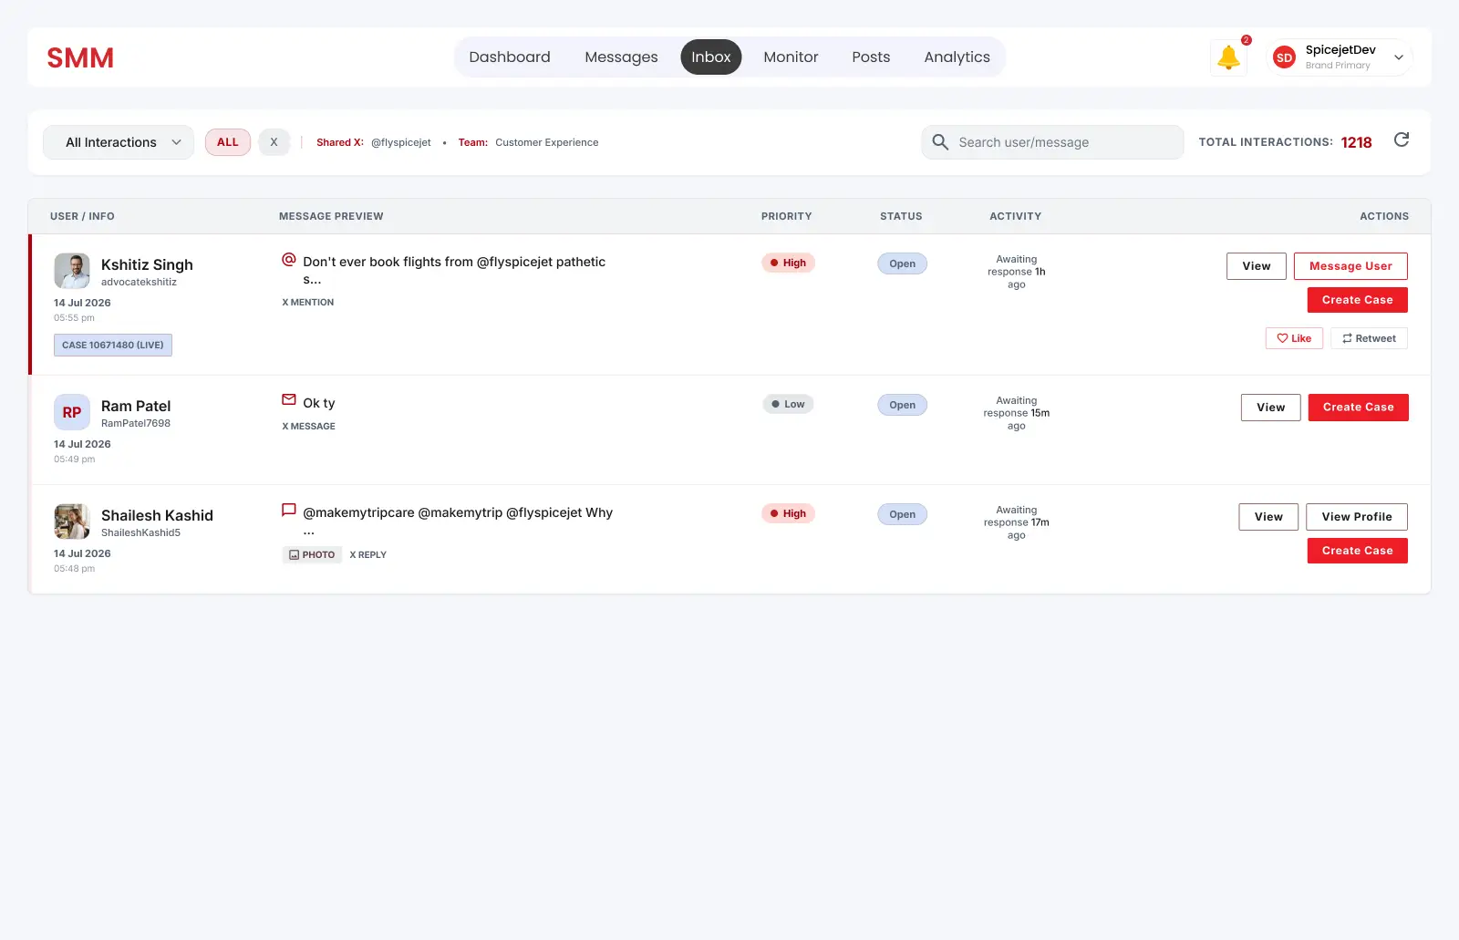This screenshot has height=940, width=1459.
Task: Click the X REPLY tag
Action: pyautogui.click(x=368, y=554)
